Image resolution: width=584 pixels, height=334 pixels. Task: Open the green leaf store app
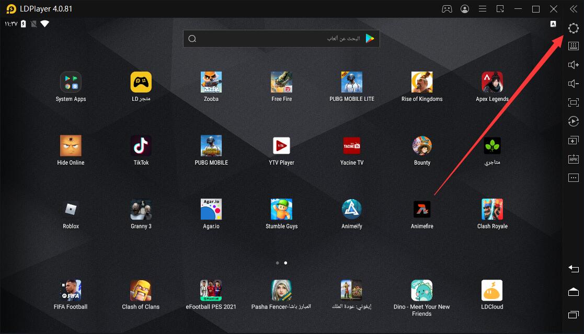492,146
